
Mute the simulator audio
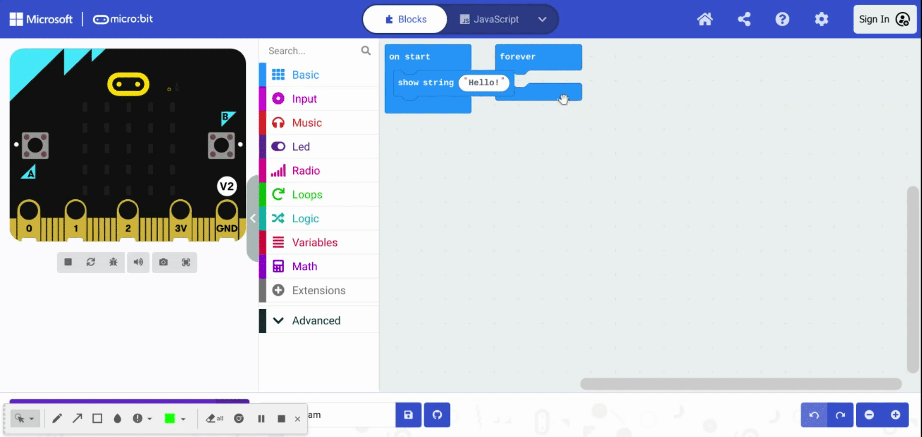138,262
